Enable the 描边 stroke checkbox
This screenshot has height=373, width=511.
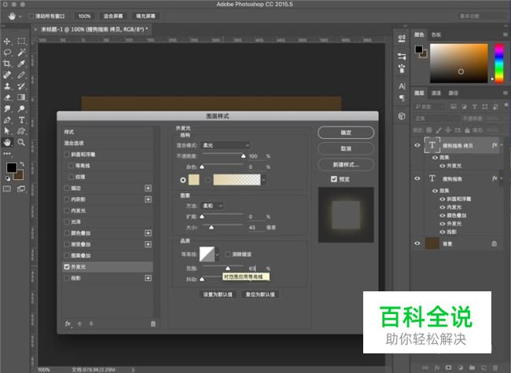tap(67, 188)
